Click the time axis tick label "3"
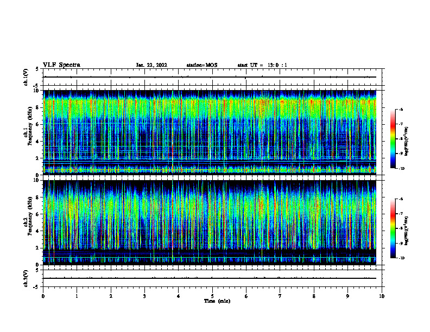The image size is (430, 332). point(144,296)
